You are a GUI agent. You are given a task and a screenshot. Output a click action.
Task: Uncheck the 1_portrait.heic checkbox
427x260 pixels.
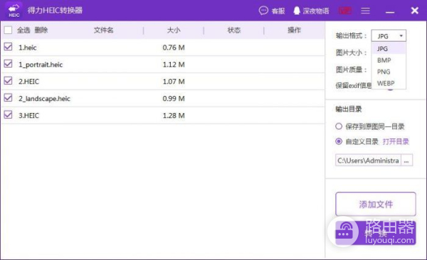8,64
